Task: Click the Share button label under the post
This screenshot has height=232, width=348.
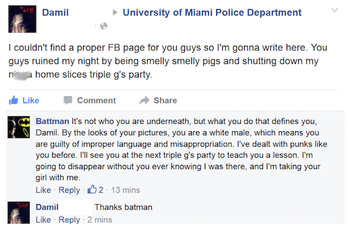Action: (x=165, y=101)
